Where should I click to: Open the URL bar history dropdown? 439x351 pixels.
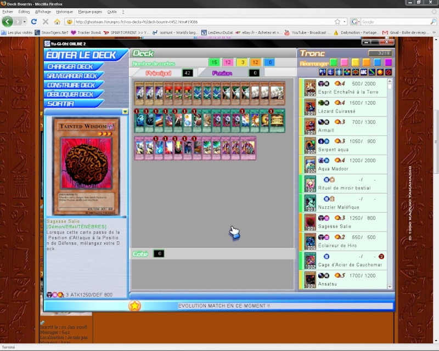[345, 21]
